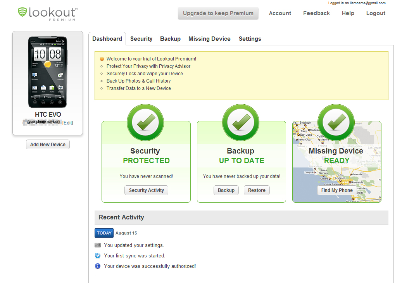Select Protect Your Privacy bullet

pyautogui.click(x=102, y=66)
